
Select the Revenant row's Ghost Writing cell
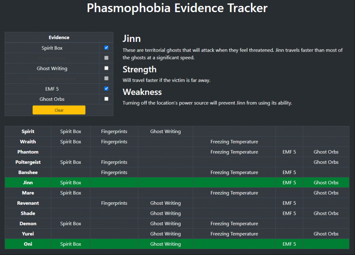click(165, 203)
